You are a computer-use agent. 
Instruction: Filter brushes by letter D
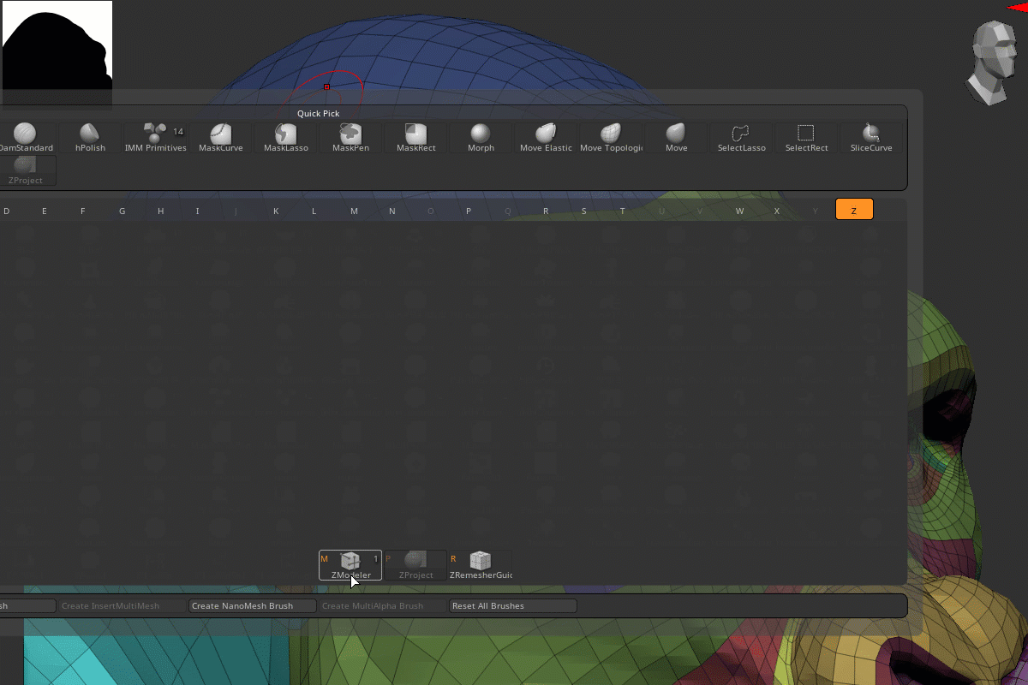[7, 211]
